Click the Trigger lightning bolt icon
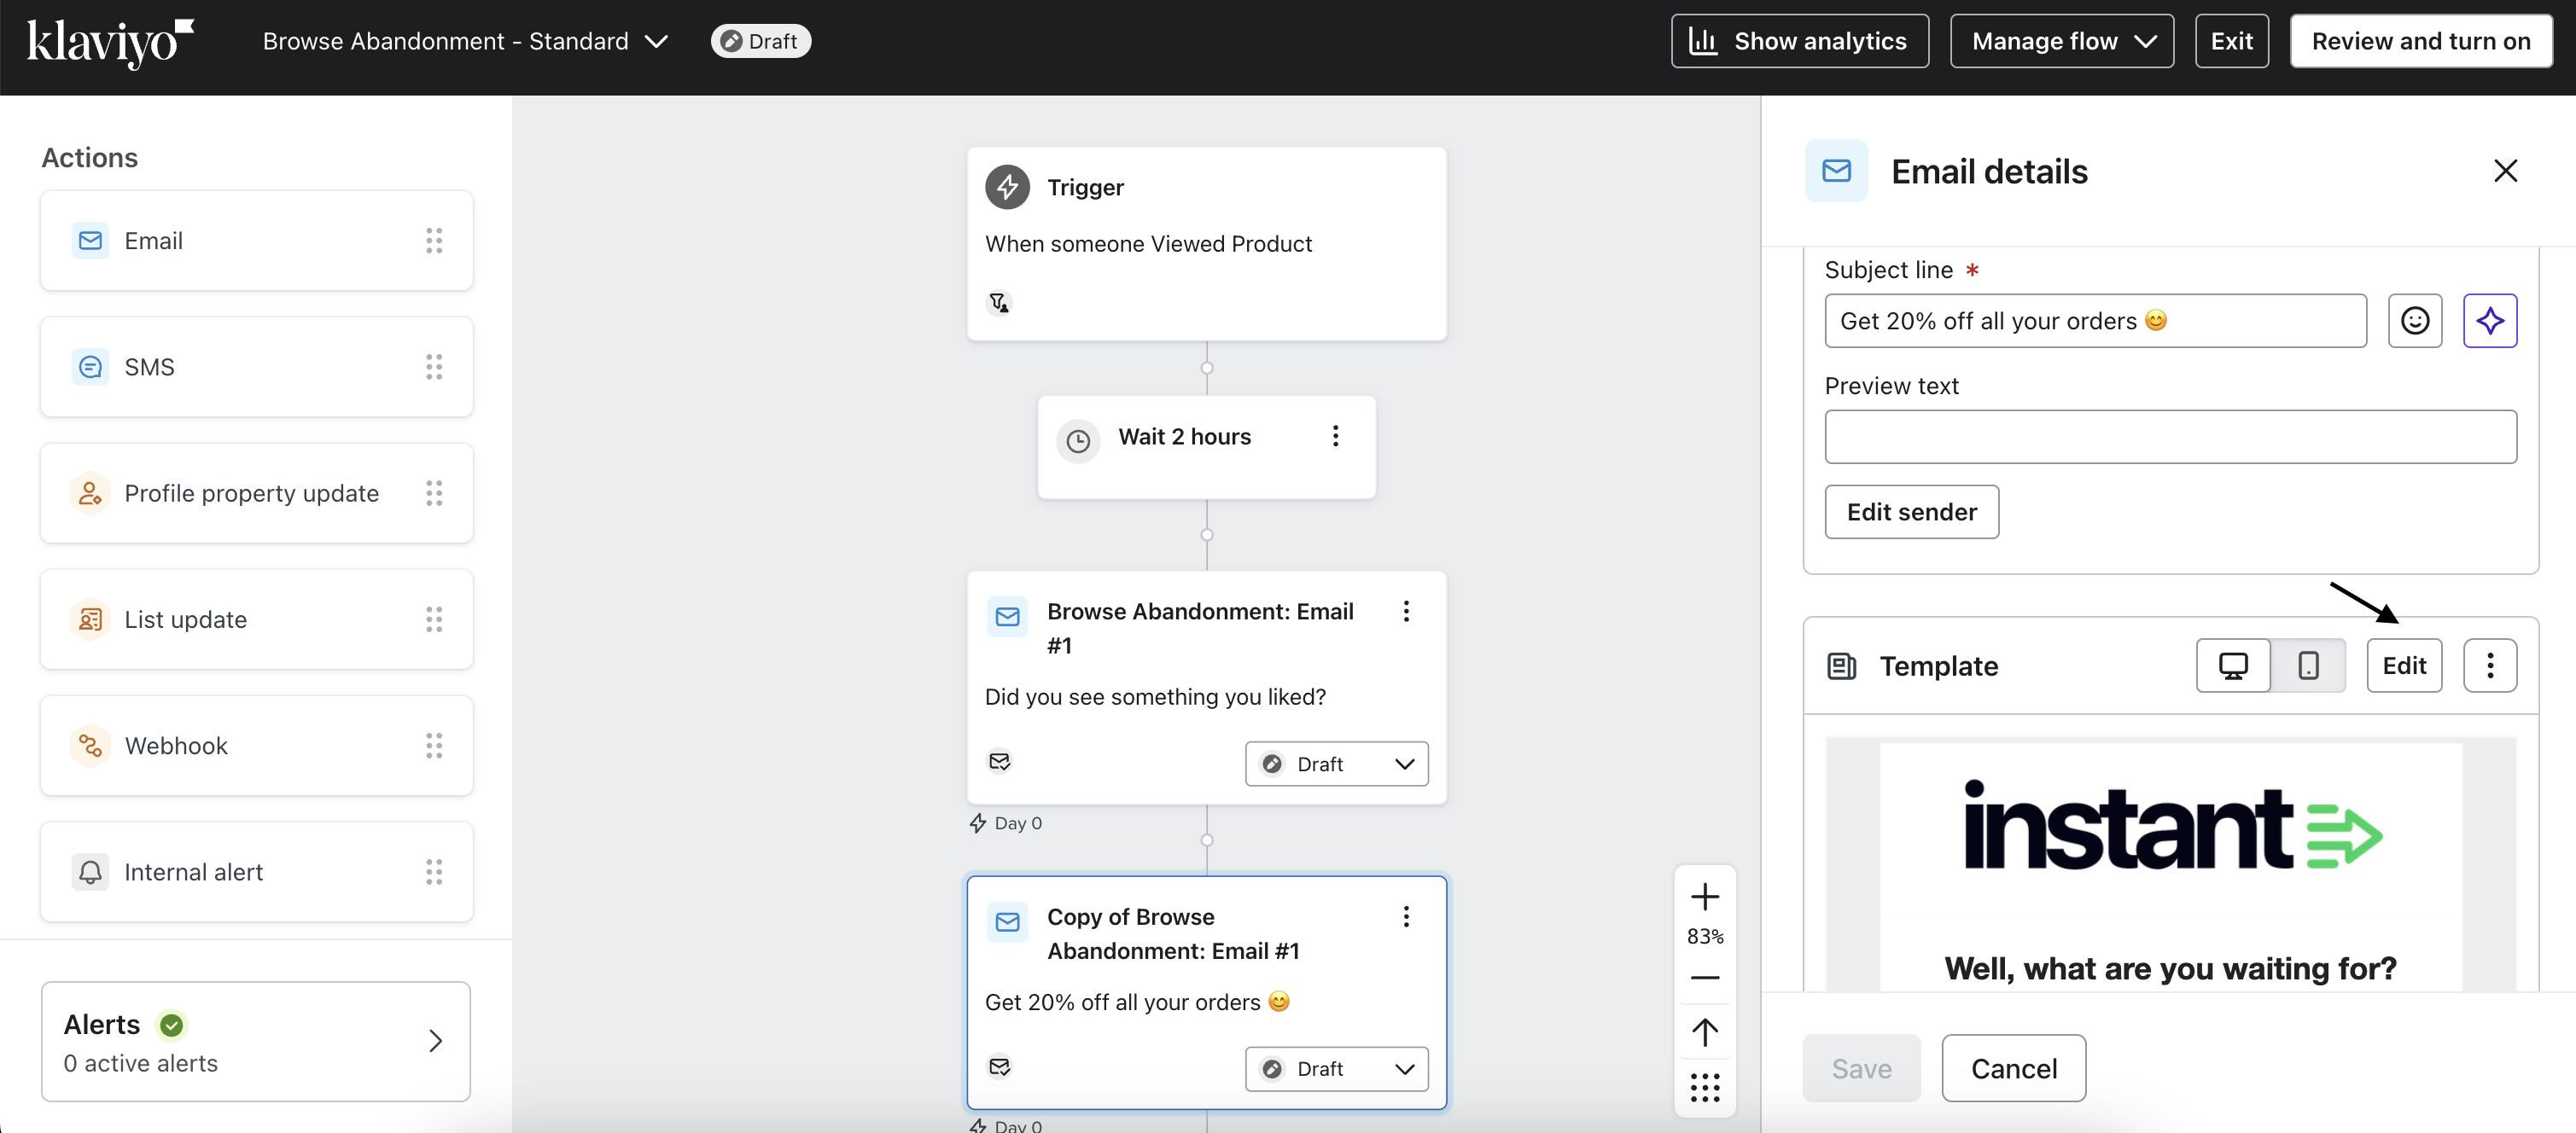The image size is (2576, 1133). pos(1007,187)
